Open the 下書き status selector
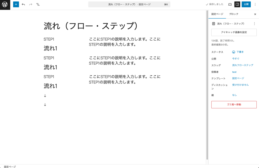 (240, 52)
